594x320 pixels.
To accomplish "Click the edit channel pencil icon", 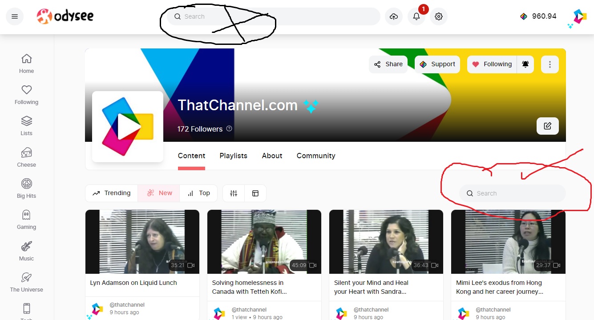I will (x=548, y=126).
